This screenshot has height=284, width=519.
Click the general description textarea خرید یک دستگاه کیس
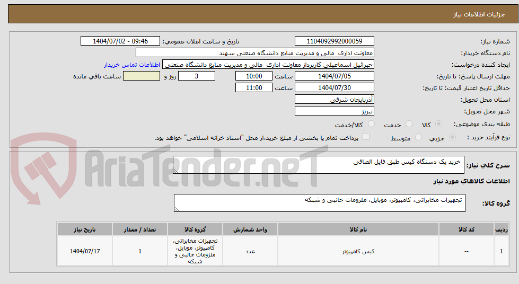pyautogui.click(x=319, y=165)
